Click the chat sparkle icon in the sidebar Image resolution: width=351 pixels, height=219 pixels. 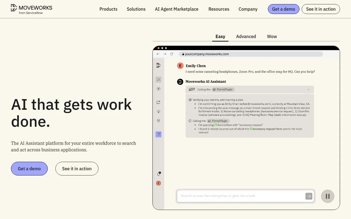(x=158, y=102)
